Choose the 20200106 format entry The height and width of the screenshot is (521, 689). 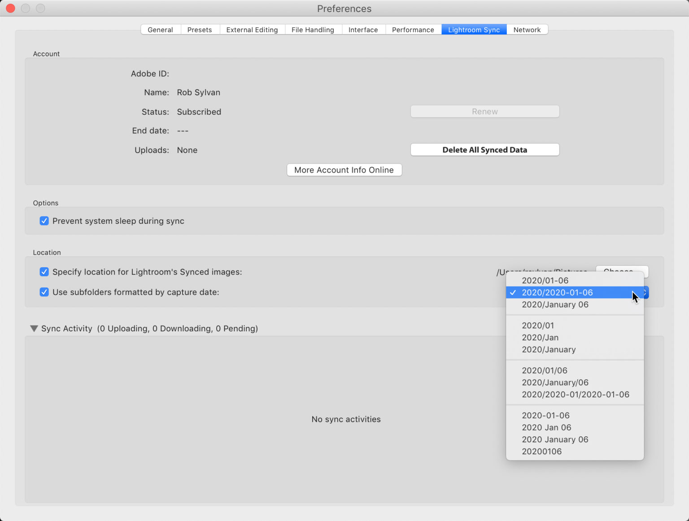click(541, 452)
